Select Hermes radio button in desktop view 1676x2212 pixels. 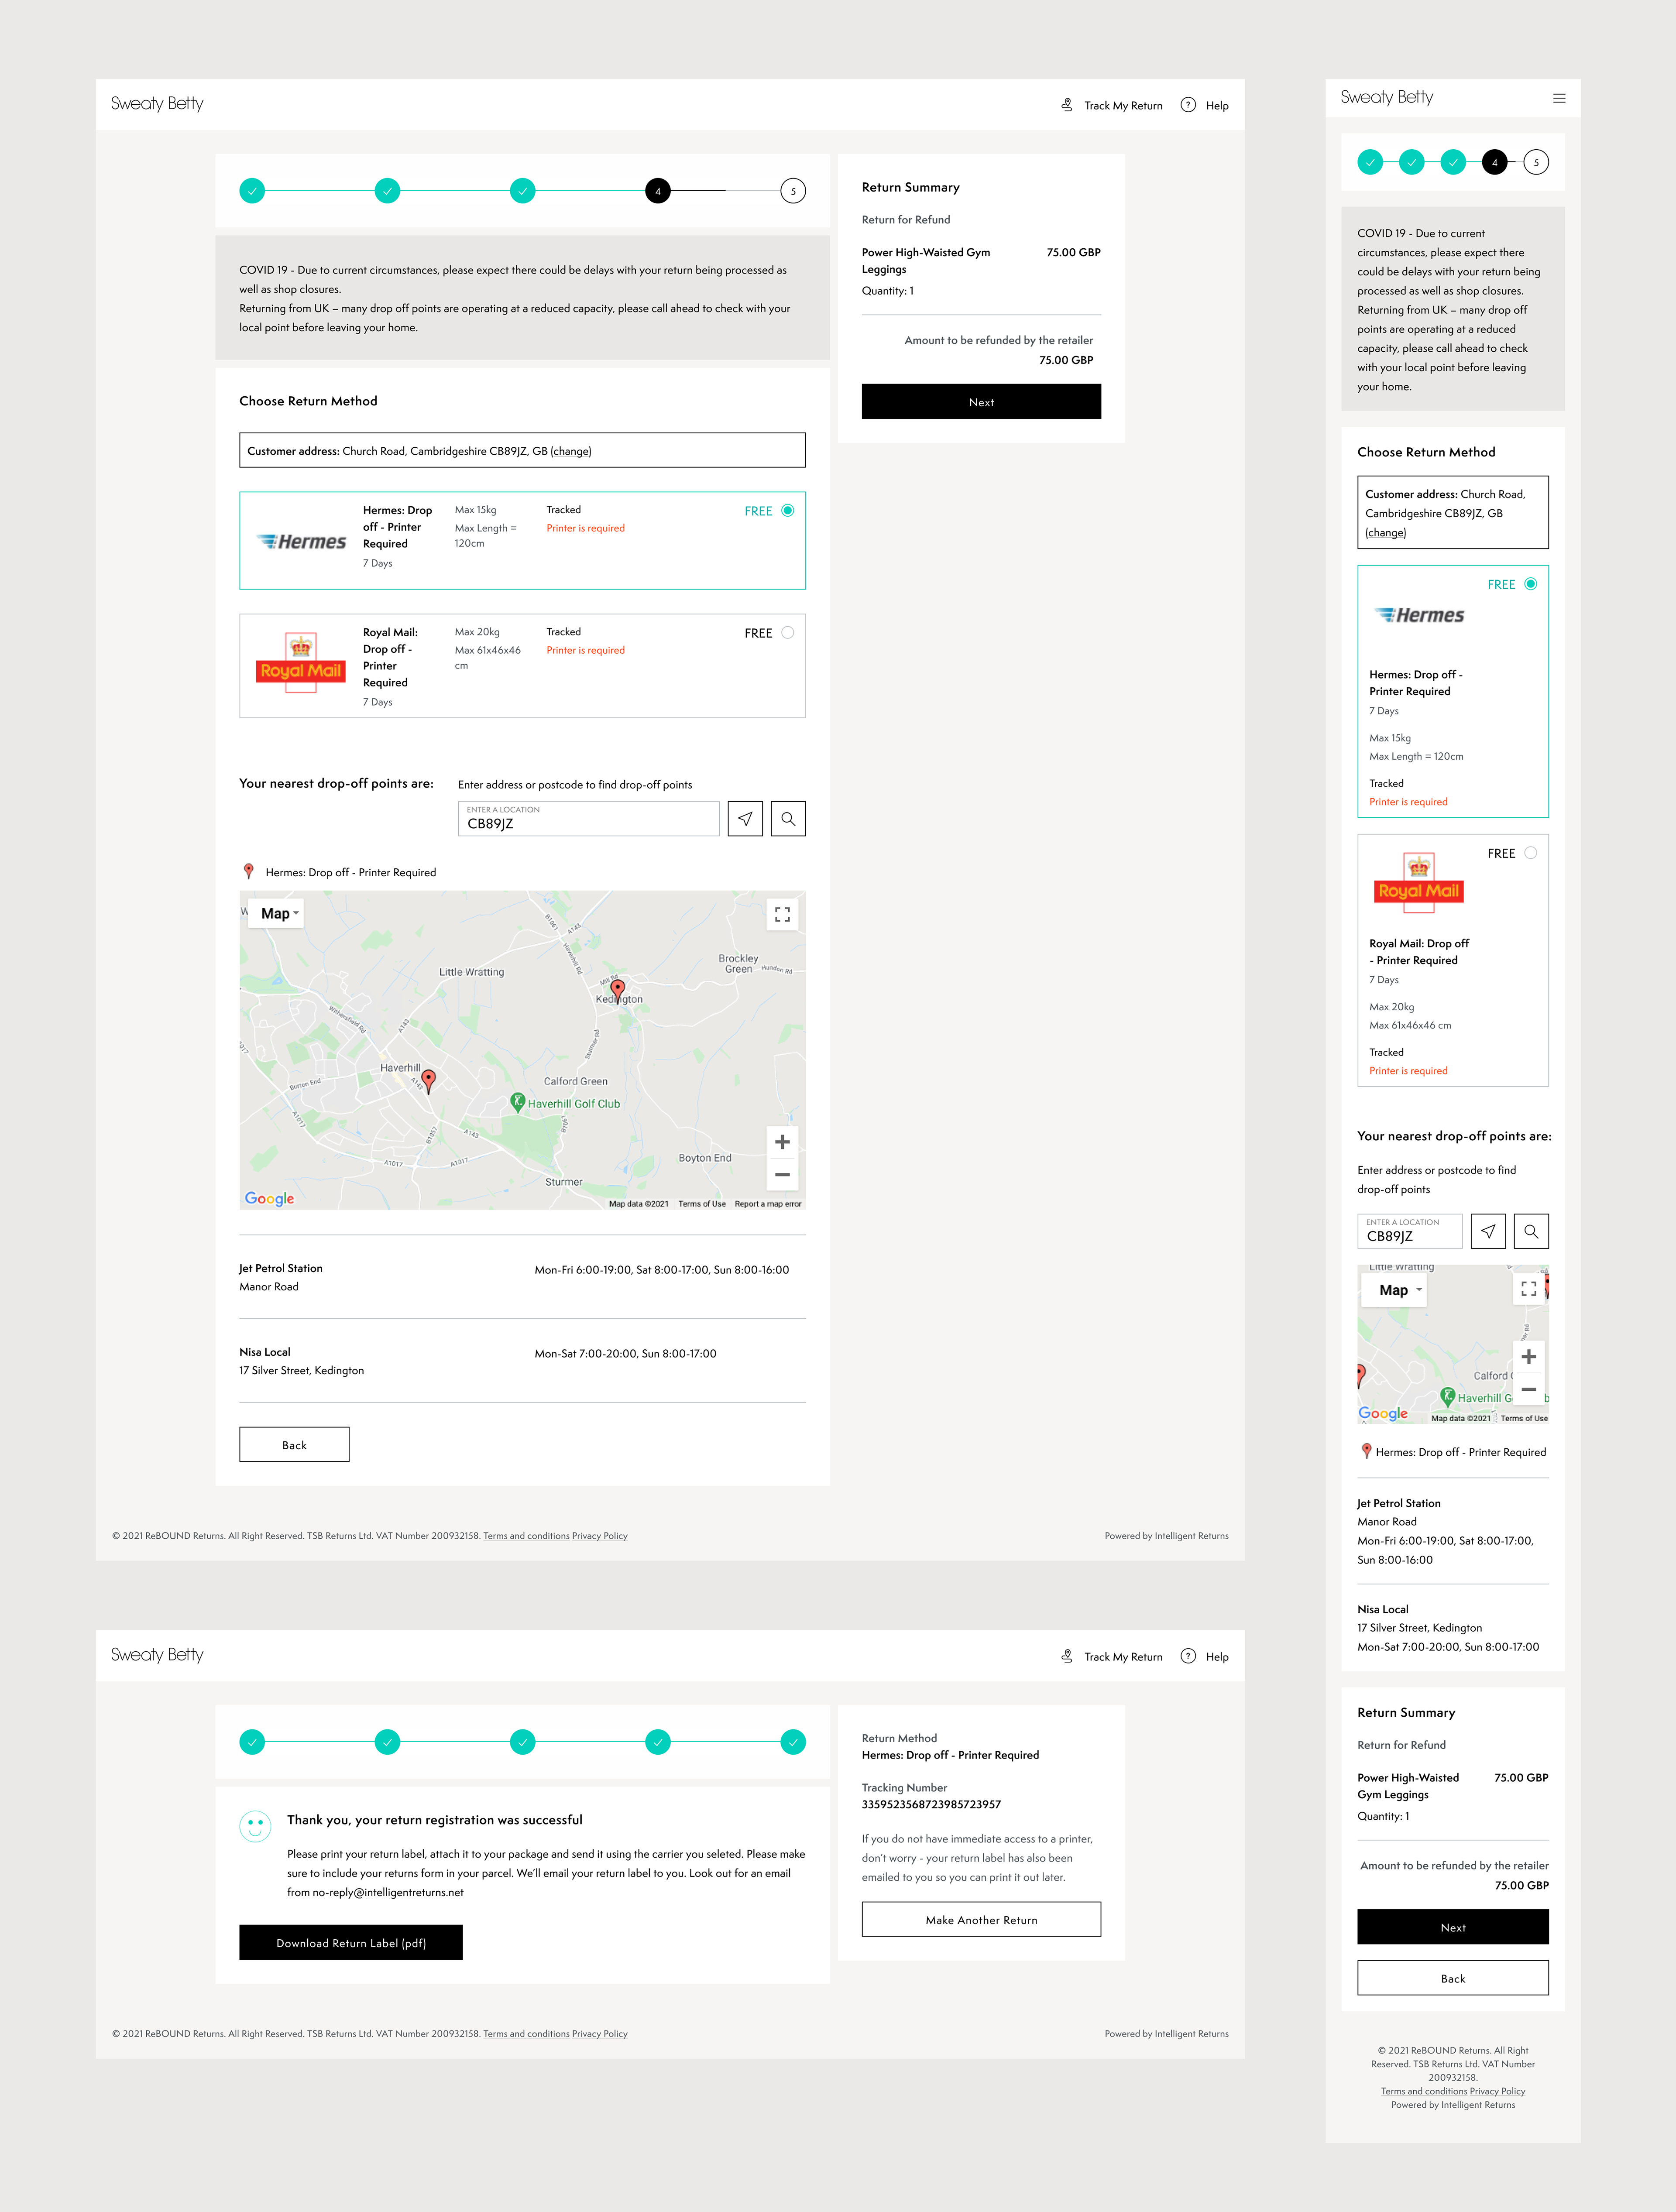[x=788, y=510]
